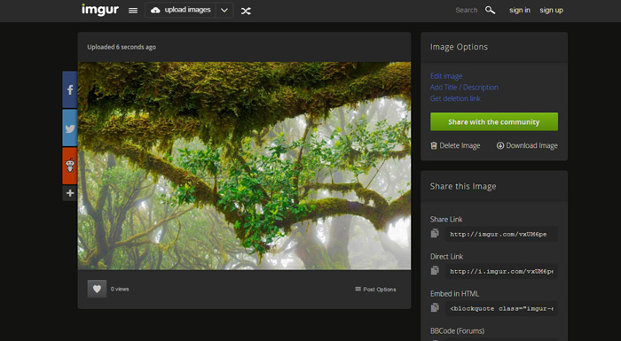
Task: Share image on Twitter
Action: (x=70, y=128)
